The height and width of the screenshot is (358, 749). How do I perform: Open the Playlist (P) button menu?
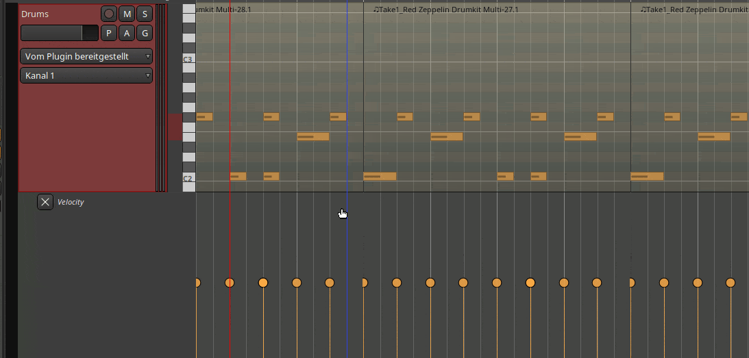tap(109, 33)
